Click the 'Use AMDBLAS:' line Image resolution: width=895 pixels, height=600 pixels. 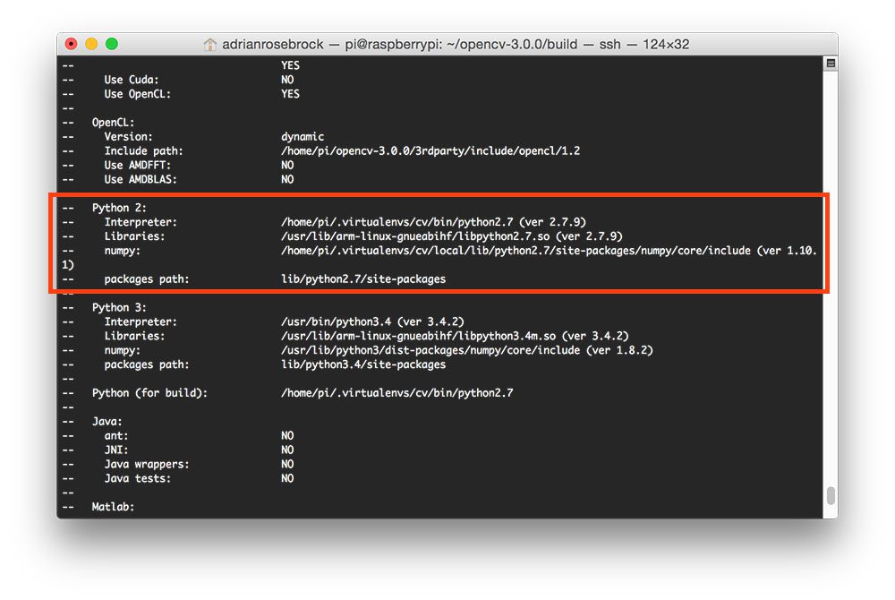[x=198, y=179]
